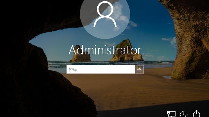Submit password with the arrow button
The width and height of the screenshot is (209, 117).
click(x=139, y=69)
